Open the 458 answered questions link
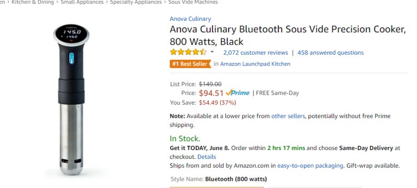Image resolution: width=417 pixels, height=188 pixels. (x=330, y=53)
